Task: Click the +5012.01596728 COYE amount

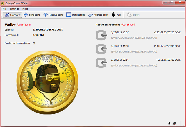Action: (x=168, y=60)
